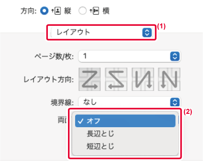This screenshot has height=161, width=203.
Task: Click the blue arrows on 境界線 popup
Action: click(175, 102)
